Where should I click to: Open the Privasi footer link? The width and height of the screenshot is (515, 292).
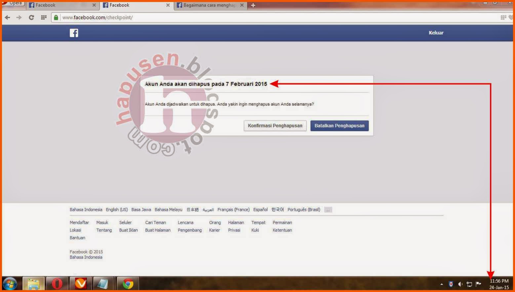(x=234, y=230)
